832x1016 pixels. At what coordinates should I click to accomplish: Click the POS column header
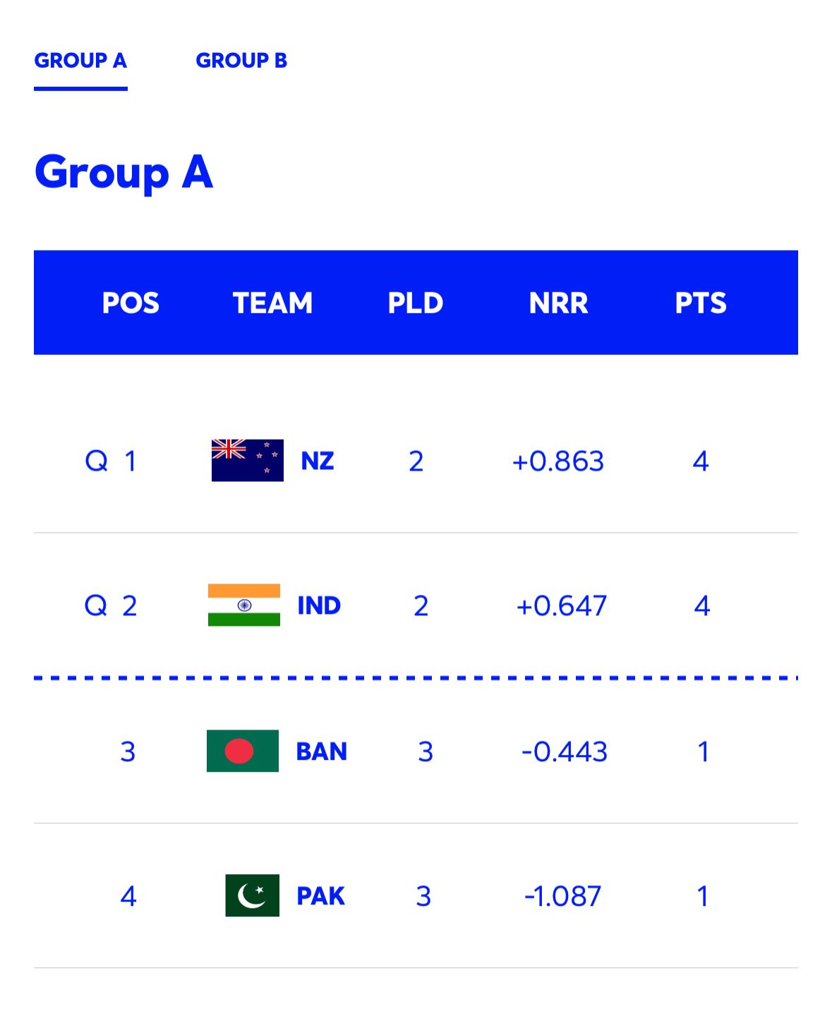click(131, 303)
